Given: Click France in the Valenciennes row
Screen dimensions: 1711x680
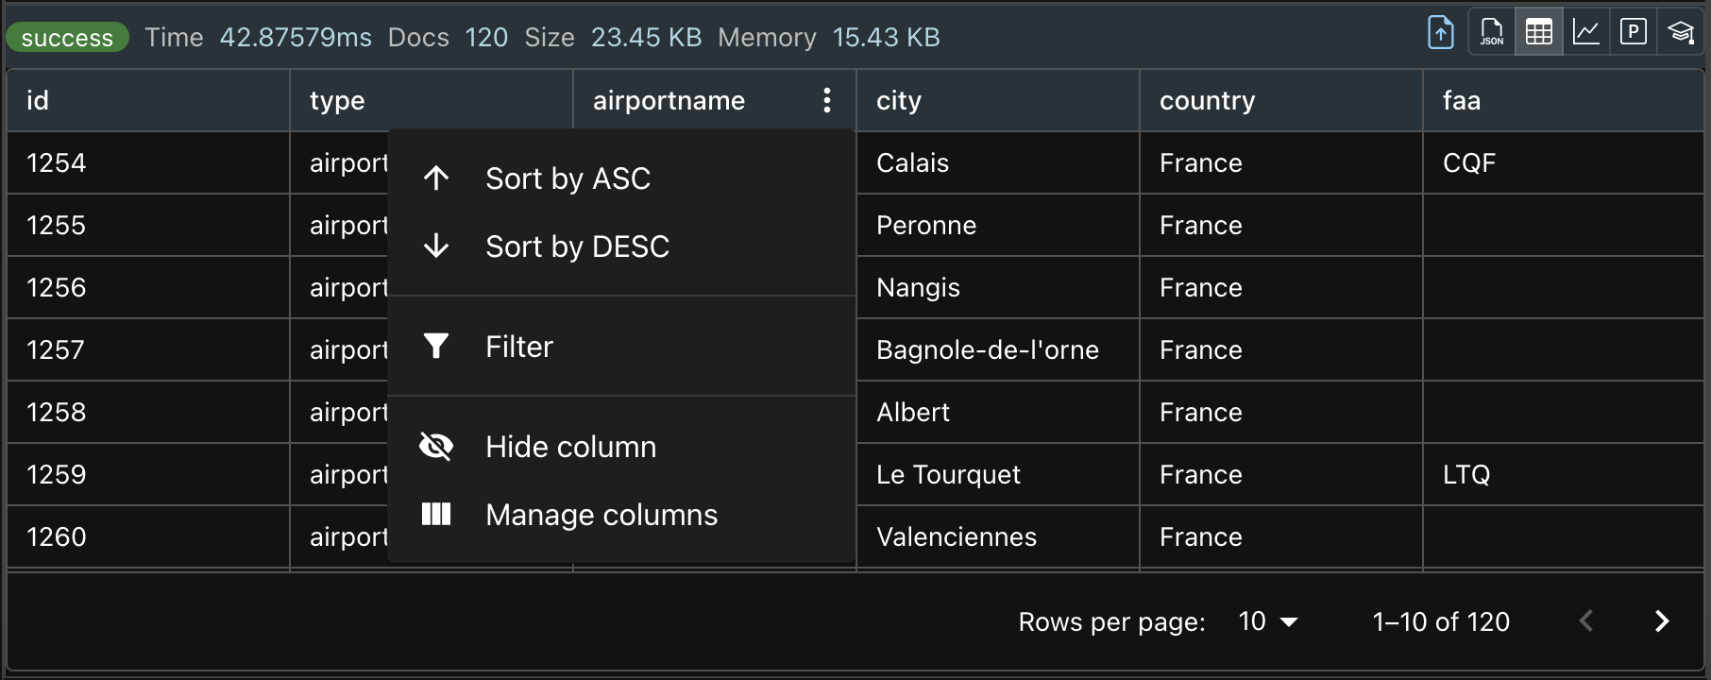Looking at the screenshot, I should point(1281,536).
